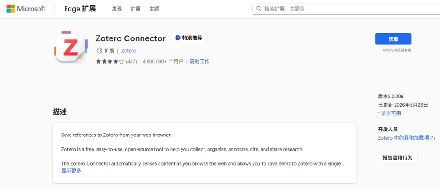The image size is (440, 189).
Task: Expand the description with 显示更多
Action: (71, 171)
